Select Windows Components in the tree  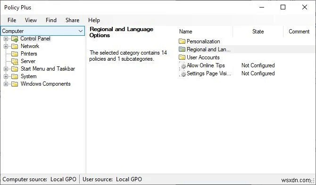click(x=46, y=84)
